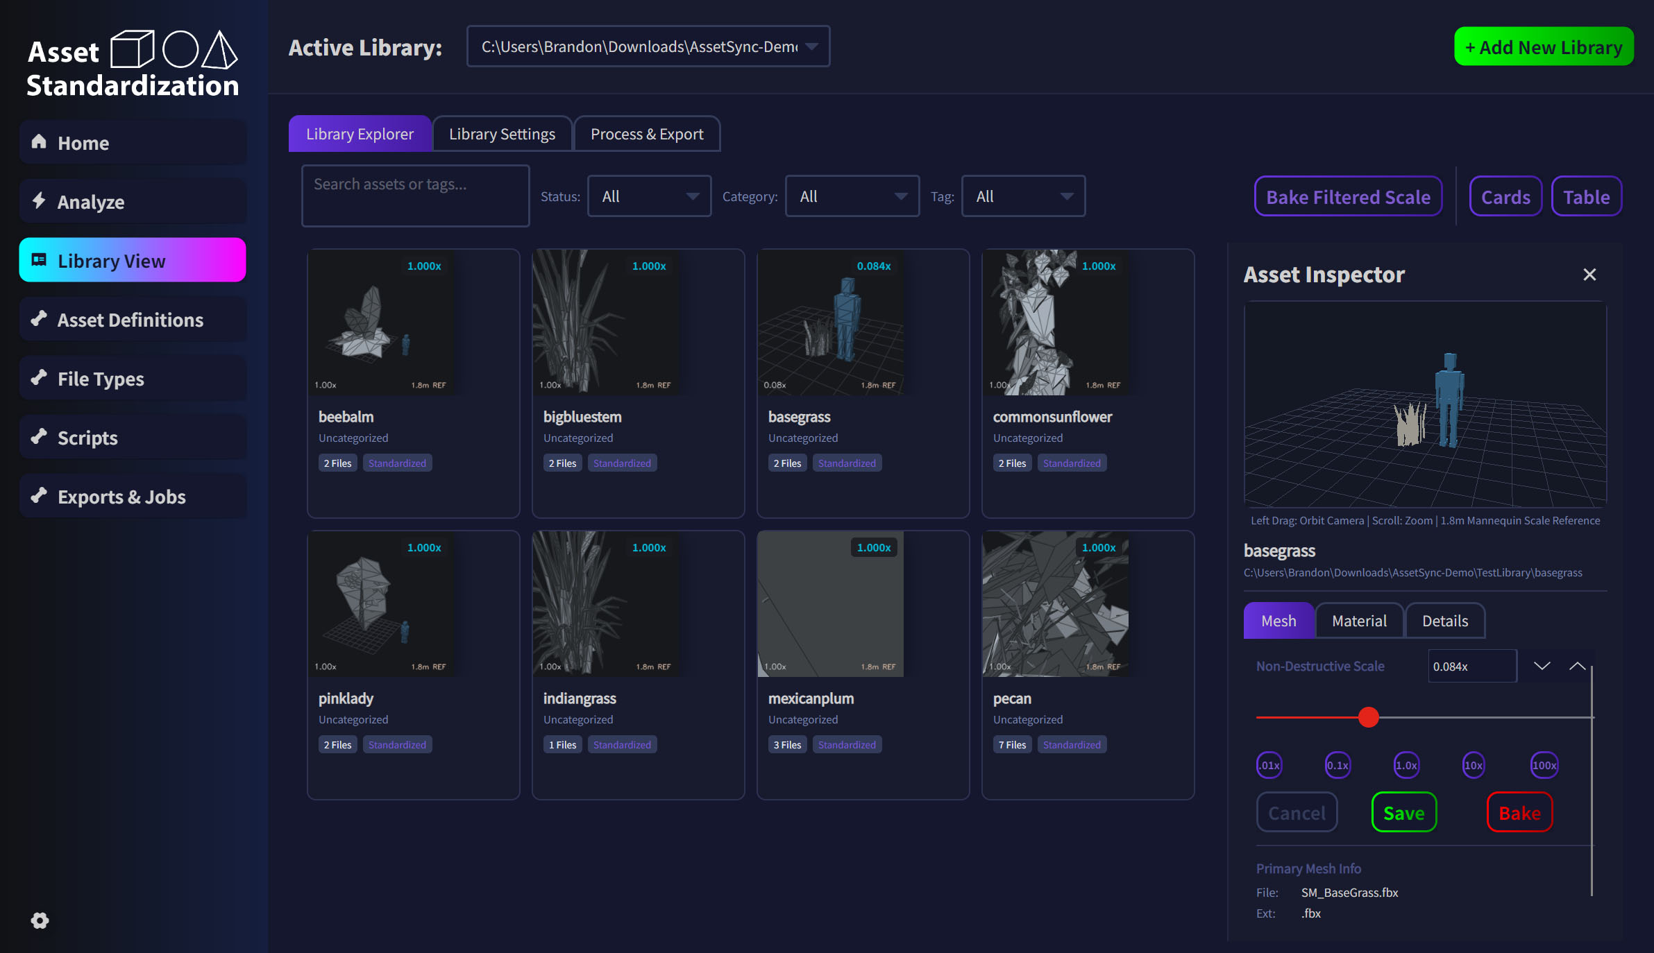Click the inspector panel vertical scrollbar
Screen dimensions: 1654x953
1592,780
